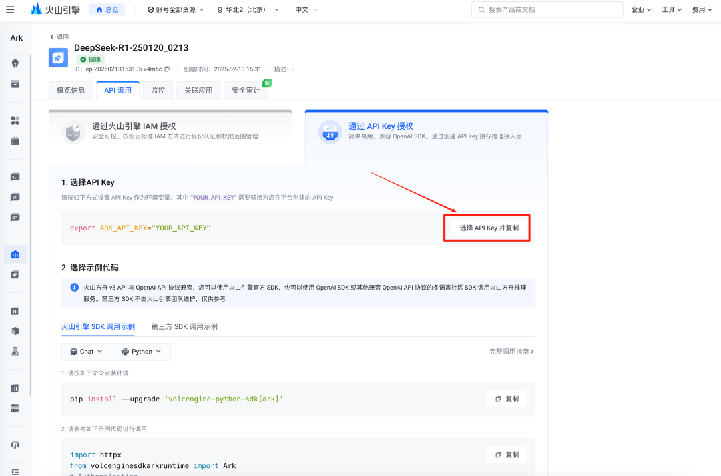Viewport: 721px width, 476px height.
Task: Open the server rows icon above the headset
Action: (x=15, y=408)
